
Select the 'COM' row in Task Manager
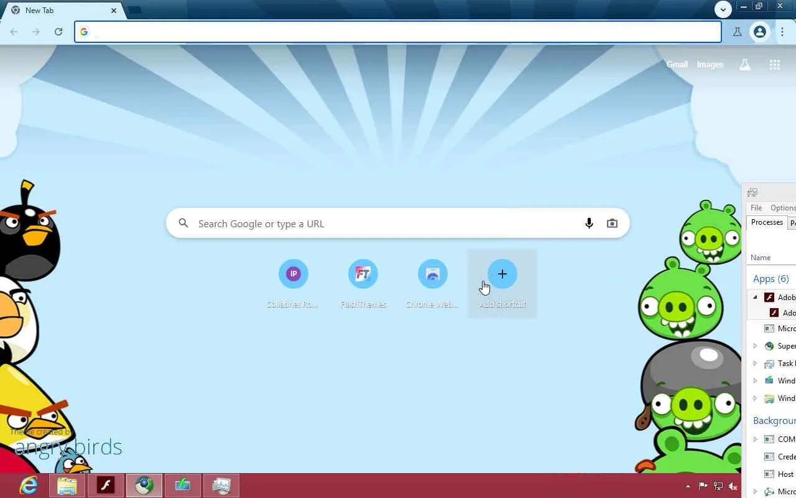pos(771,439)
